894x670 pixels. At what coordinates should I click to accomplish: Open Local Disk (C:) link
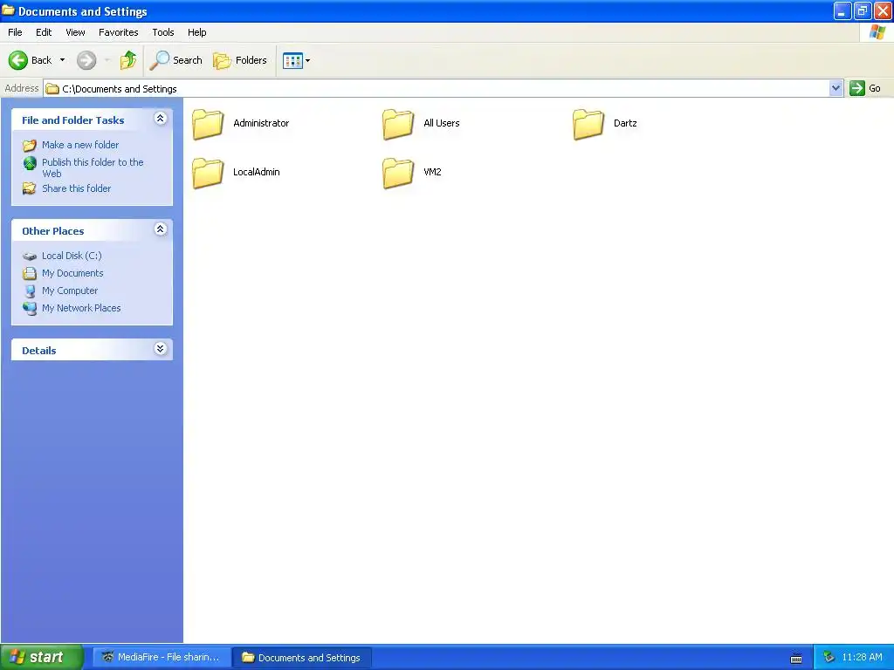coord(72,256)
